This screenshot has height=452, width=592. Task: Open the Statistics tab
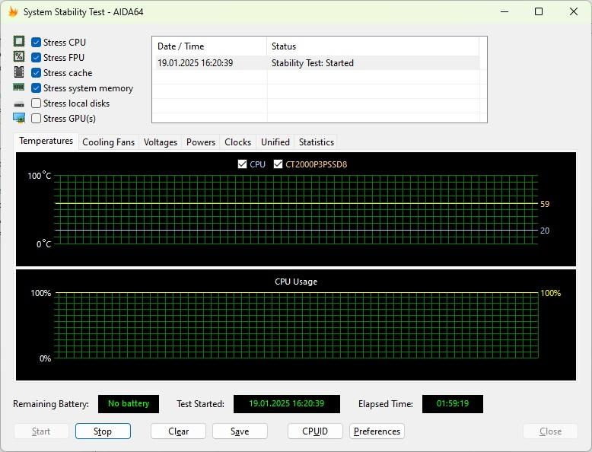tap(316, 142)
